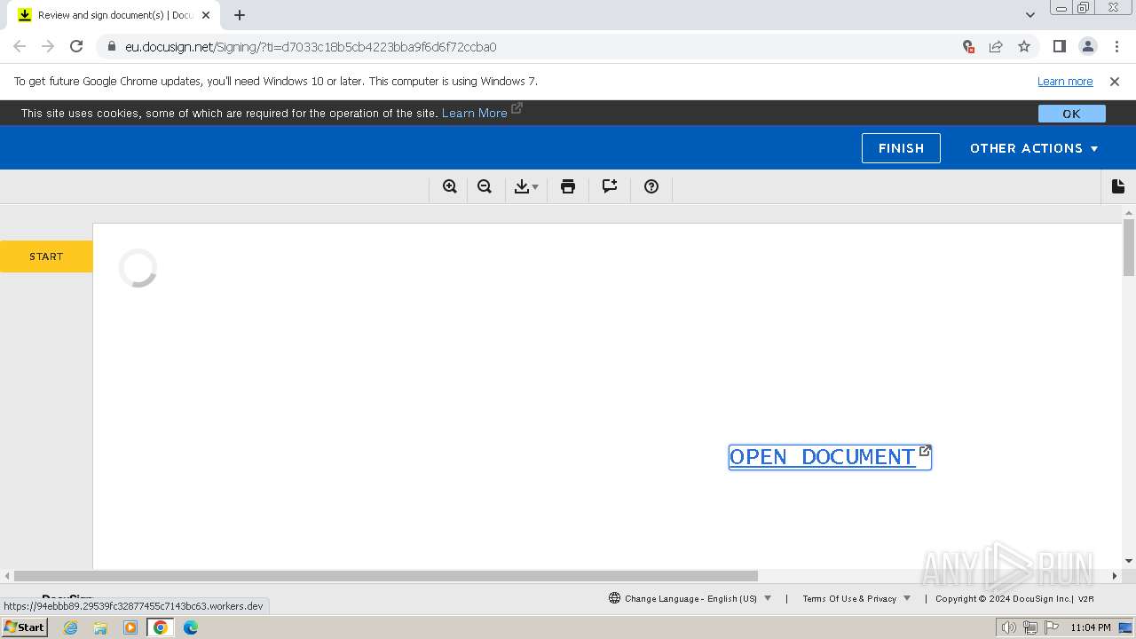1136x639 pixels.
Task: Open Windows Media Player from taskbar
Action: (130, 627)
